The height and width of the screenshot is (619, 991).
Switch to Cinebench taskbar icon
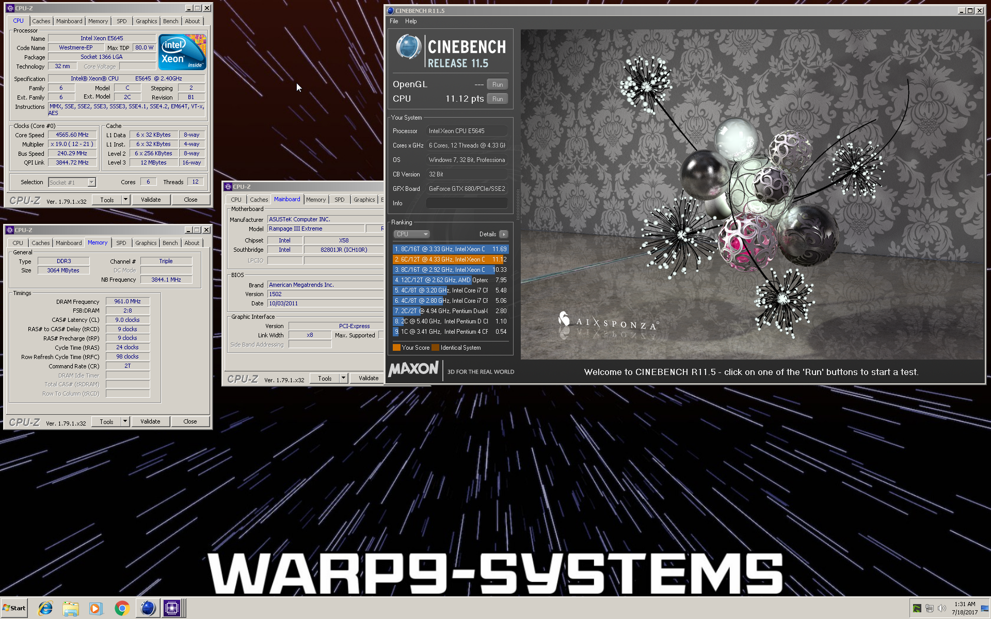pyautogui.click(x=147, y=608)
